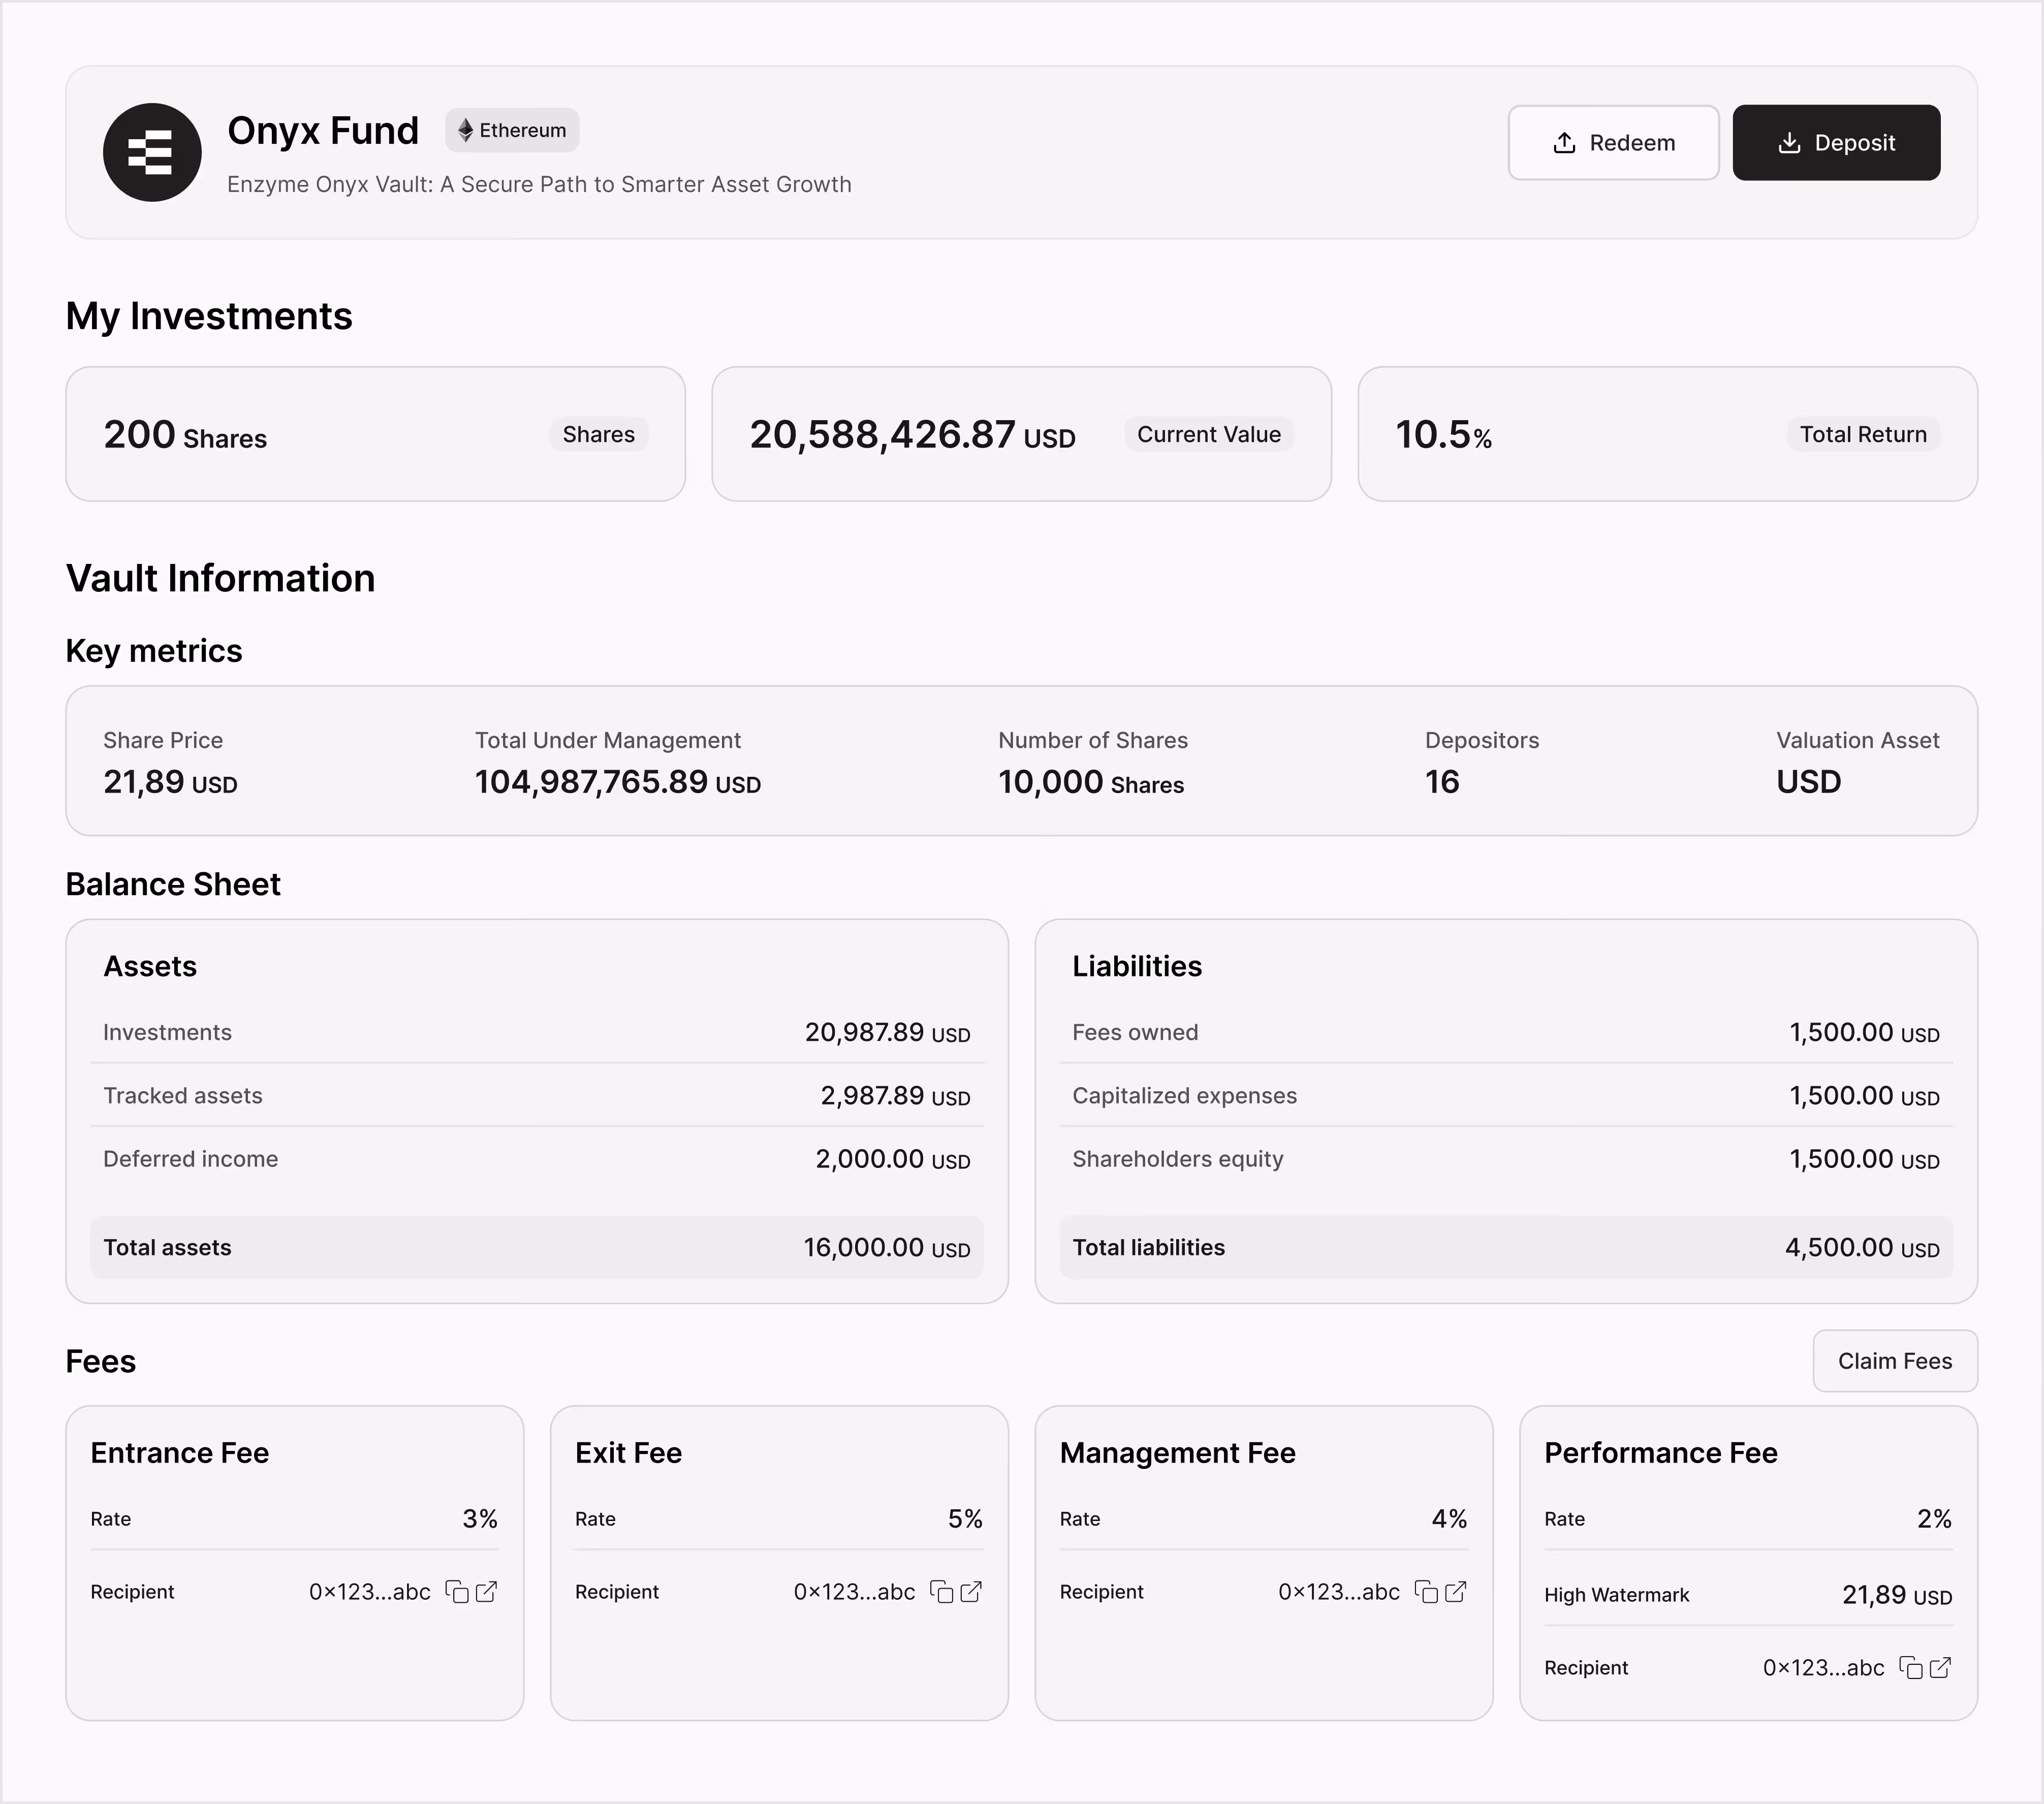The width and height of the screenshot is (2044, 1804).
Task: Open Entrance Fee recipient external link
Action: click(x=487, y=1592)
